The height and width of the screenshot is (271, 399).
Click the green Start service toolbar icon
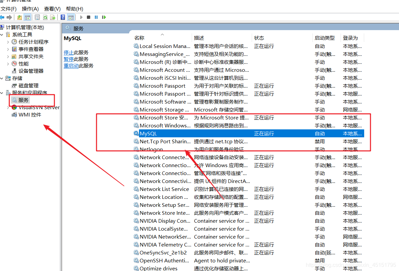coord(81,17)
